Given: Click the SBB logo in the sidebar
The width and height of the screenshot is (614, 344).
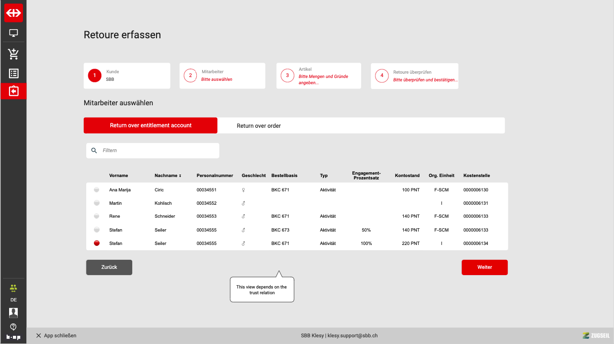Looking at the screenshot, I should tap(13, 13).
